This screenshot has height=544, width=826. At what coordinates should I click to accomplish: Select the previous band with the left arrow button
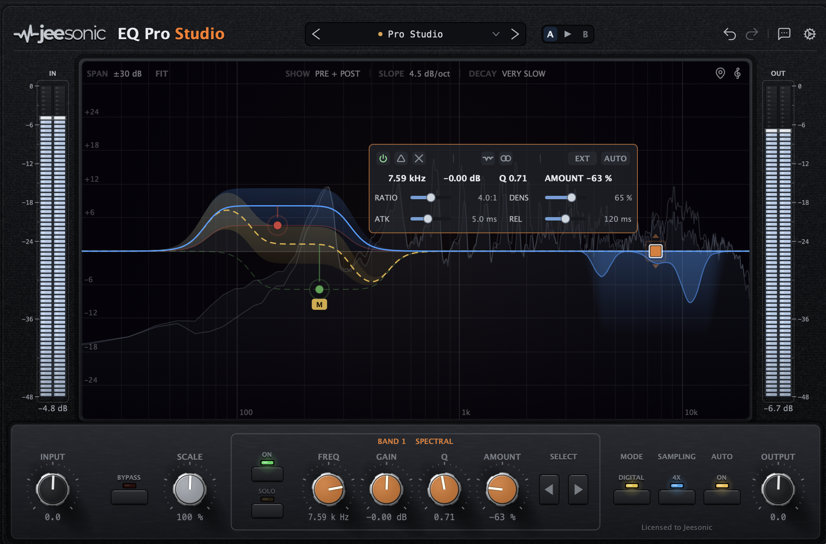coord(549,490)
